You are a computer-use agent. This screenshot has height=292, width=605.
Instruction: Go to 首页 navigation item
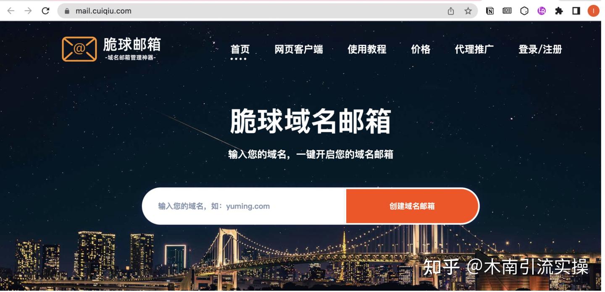pyautogui.click(x=240, y=50)
